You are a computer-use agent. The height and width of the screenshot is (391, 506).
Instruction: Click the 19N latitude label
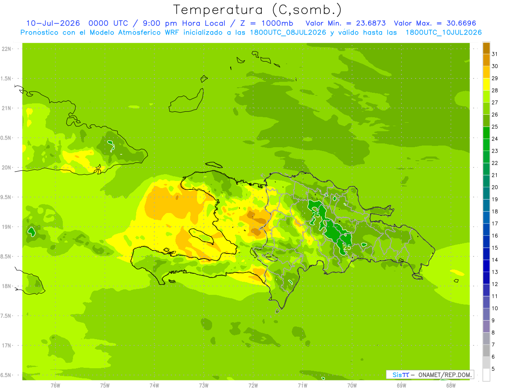click(6, 227)
